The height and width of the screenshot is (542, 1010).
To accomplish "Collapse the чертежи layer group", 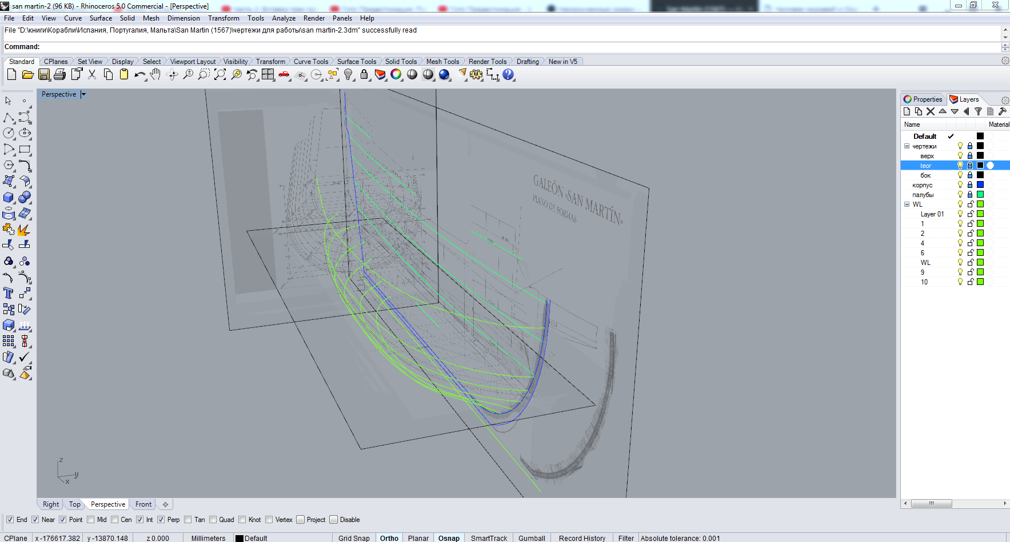I will click(907, 146).
